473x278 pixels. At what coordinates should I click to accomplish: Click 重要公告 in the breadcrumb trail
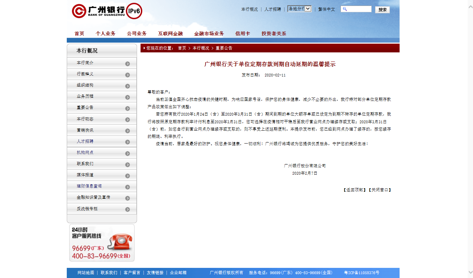click(x=224, y=48)
